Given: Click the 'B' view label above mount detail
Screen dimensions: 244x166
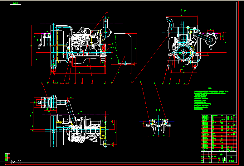Looking at the screenshot, I should (x=157, y=110).
